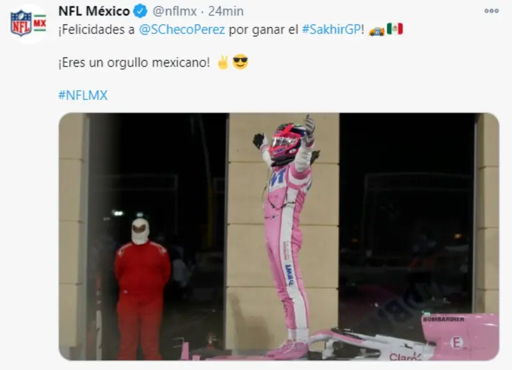Open the tweet via 24min timestamp
This screenshot has height=370, width=512.
[226, 12]
